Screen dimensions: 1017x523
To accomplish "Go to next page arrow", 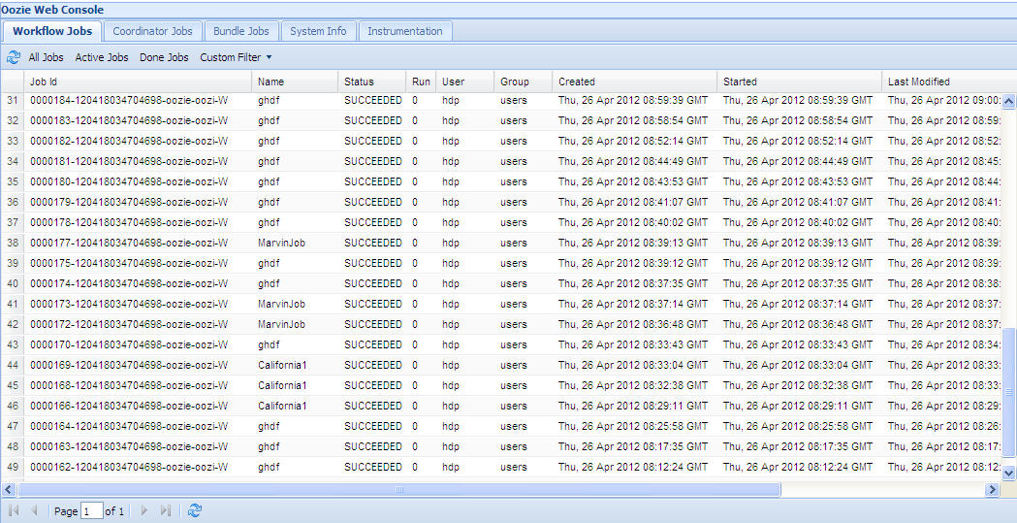I will [x=144, y=510].
